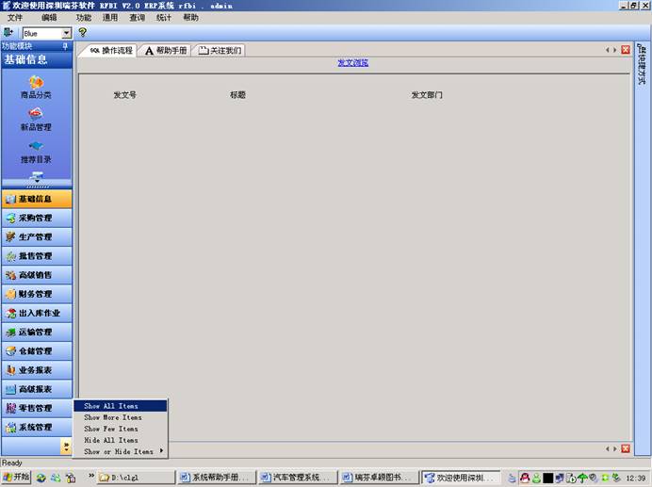Click the sidebar overflow chevron button
The height and width of the screenshot is (487, 652).
pyautogui.click(x=66, y=446)
